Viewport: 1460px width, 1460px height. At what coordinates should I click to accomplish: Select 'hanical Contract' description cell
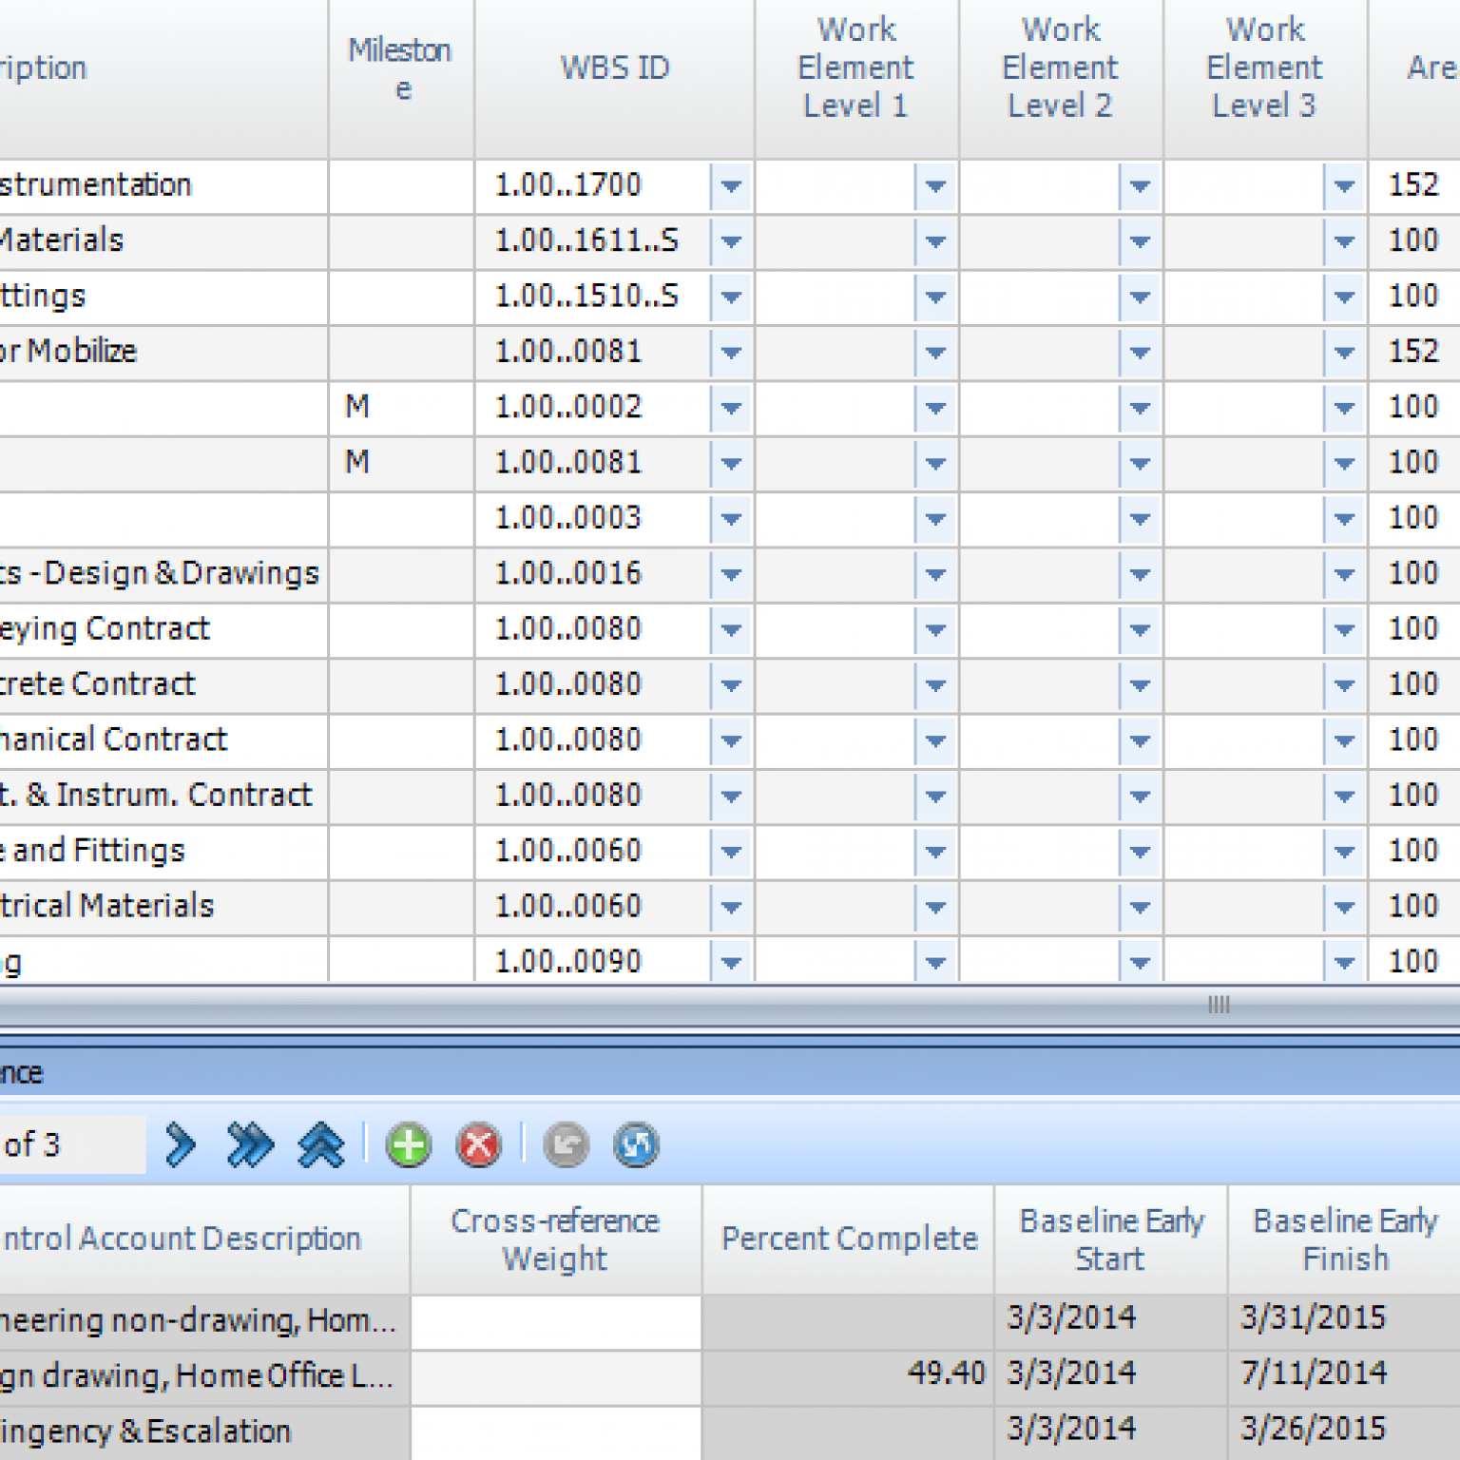163,740
